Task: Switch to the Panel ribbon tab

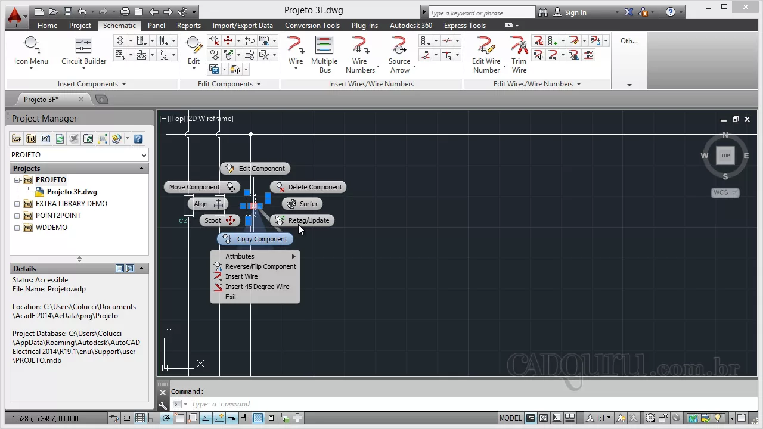Action: pyautogui.click(x=156, y=26)
